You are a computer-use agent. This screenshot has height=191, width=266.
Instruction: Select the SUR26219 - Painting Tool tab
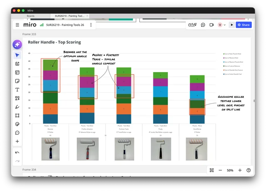69,16
